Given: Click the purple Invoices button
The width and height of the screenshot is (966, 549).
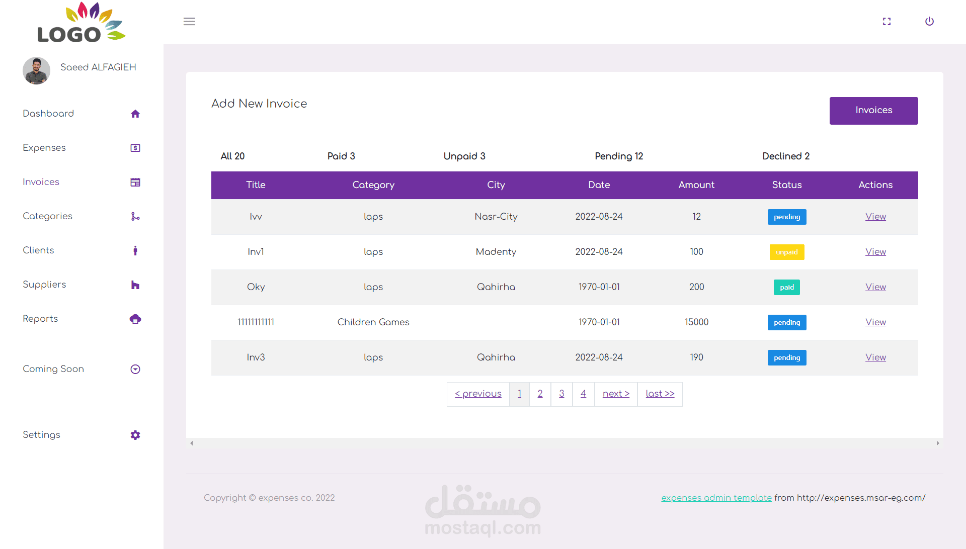Looking at the screenshot, I should (873, 111).
